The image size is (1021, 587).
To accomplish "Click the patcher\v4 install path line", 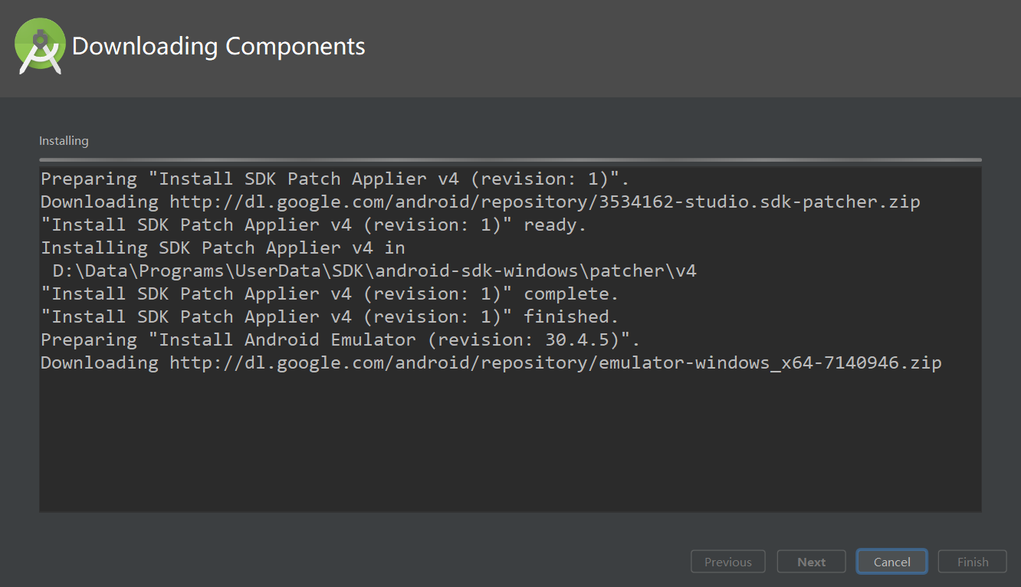I will tap(374, 271).
